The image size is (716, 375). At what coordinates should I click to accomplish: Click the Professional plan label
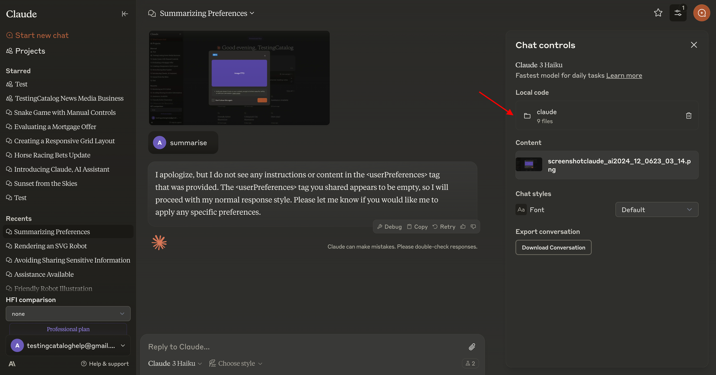click(68, 329)
